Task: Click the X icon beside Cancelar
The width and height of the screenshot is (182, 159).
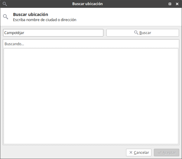Action: click(131, 153)
